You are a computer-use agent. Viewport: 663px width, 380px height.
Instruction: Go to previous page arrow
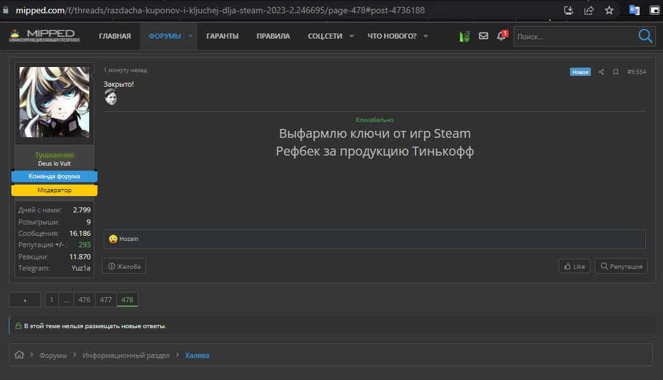pos(25,300)
